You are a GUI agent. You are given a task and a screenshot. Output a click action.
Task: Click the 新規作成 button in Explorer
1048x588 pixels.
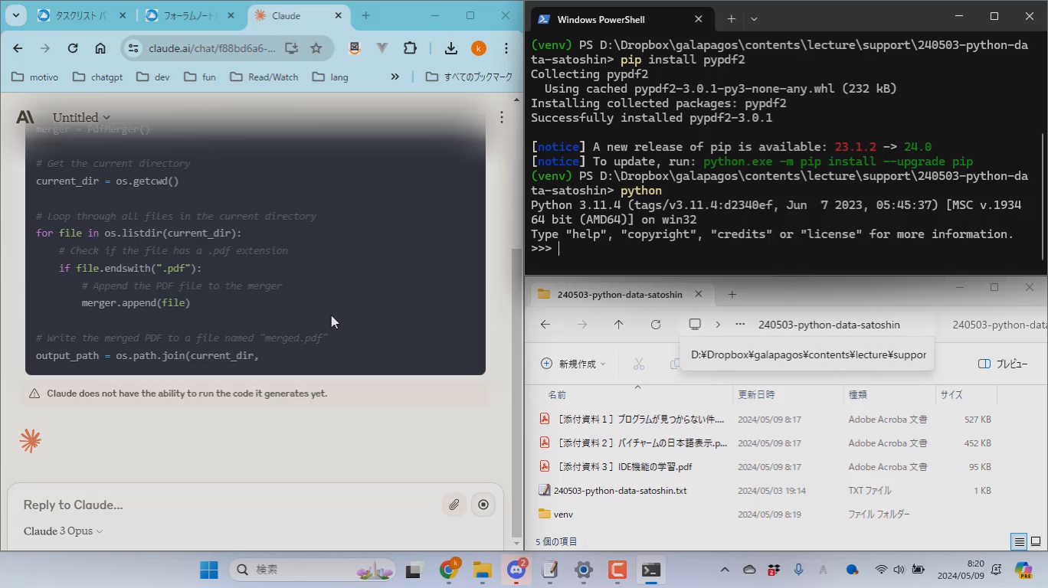[x=573, y=364]
